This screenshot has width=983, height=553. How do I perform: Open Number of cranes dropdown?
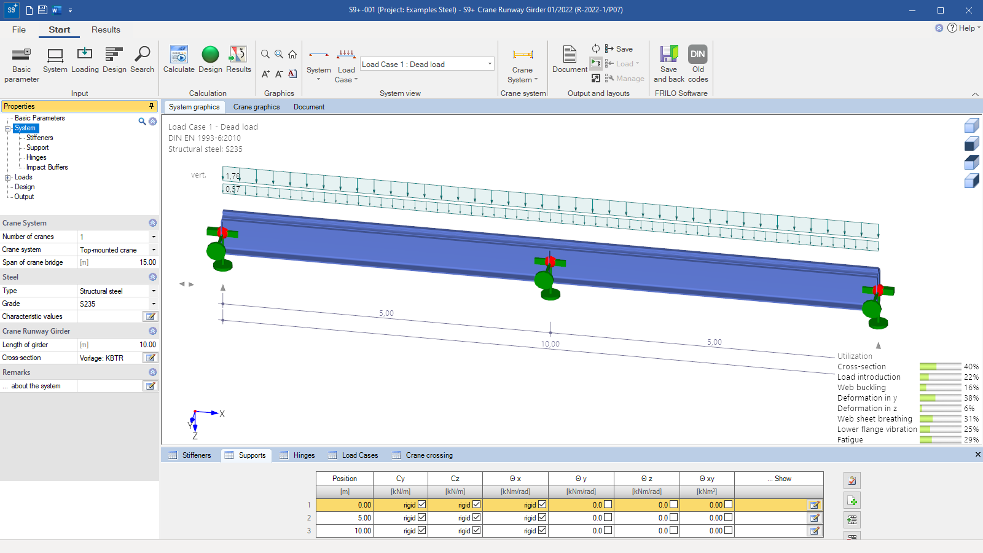coord(154,237)
